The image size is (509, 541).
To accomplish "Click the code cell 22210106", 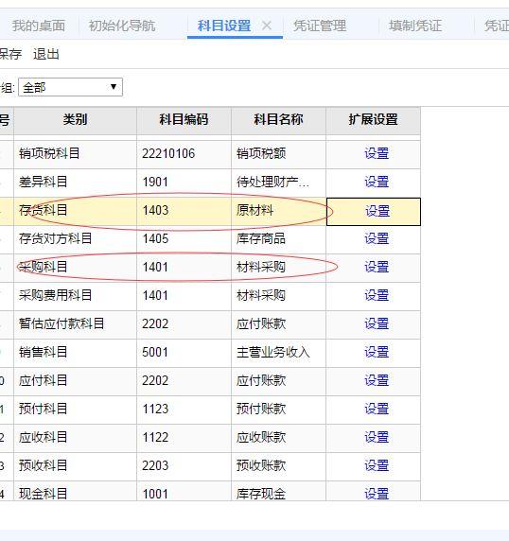I will pyautogui.click(x=184, y=154).
